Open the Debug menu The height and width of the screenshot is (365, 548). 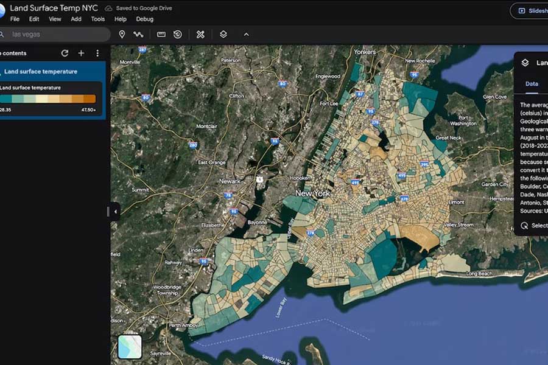(x=145, y=19)
